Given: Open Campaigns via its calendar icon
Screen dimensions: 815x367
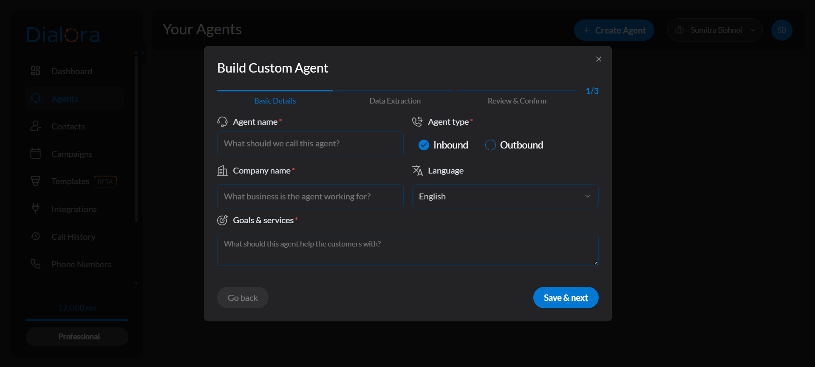Looking at the screenshot, I should (36, 154).
